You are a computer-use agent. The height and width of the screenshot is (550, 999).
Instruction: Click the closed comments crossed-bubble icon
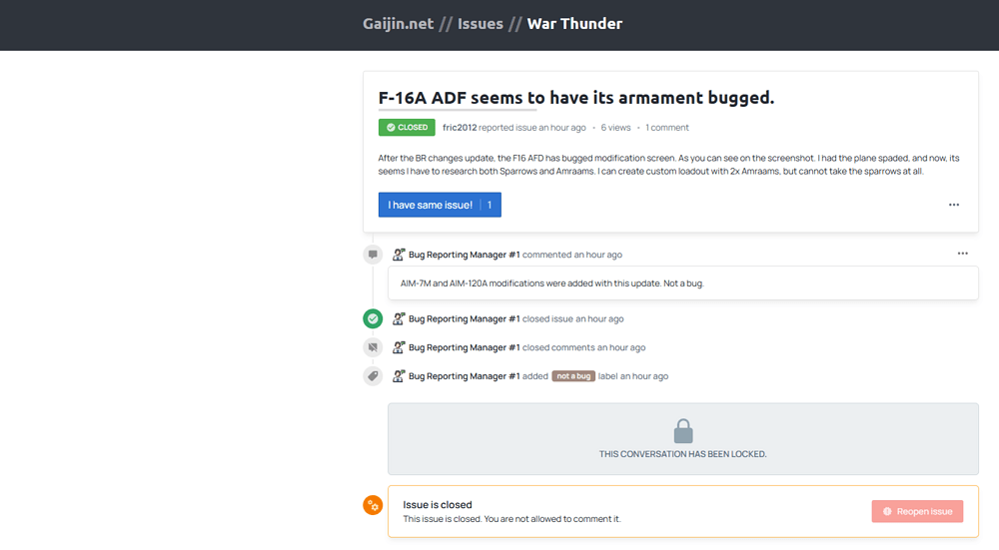[373, 347]
